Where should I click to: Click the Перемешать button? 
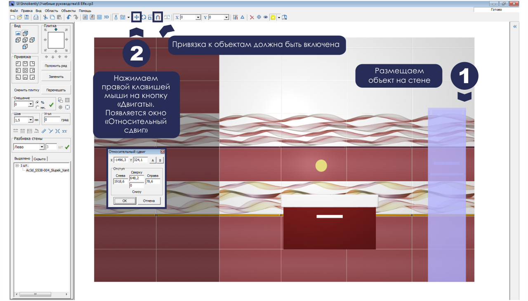coord(56,90)
